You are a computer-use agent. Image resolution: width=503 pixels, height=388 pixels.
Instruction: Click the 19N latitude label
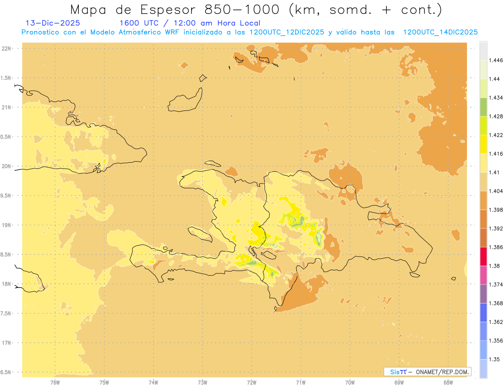7,225
